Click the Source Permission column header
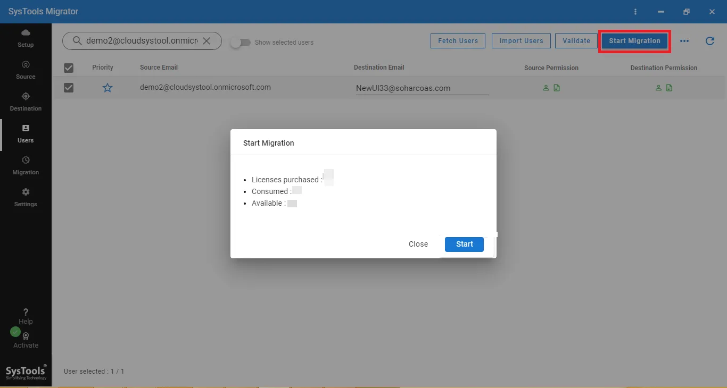727x388 pixels. tap(551, 68)
